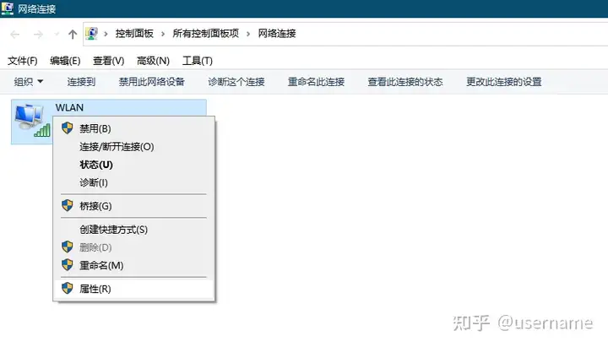The height and width of the screenshot is (347, 608).
Task: Expand chevron after 控制面板 breadcrumb
Action: [163, 34]
